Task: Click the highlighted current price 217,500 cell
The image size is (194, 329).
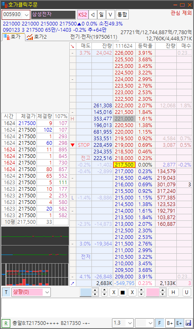Action: [124, 165]
